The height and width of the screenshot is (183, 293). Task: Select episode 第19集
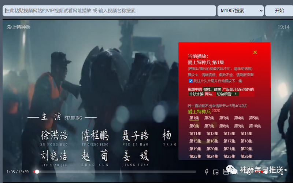click(x=195, y=149)
